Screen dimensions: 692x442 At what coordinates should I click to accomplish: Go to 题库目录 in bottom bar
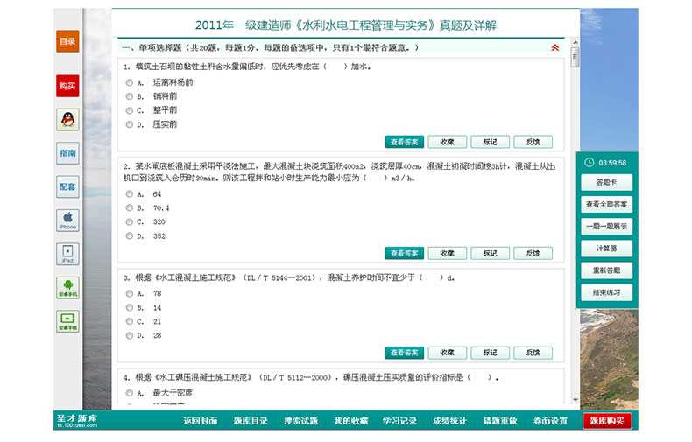click(251, 421)
